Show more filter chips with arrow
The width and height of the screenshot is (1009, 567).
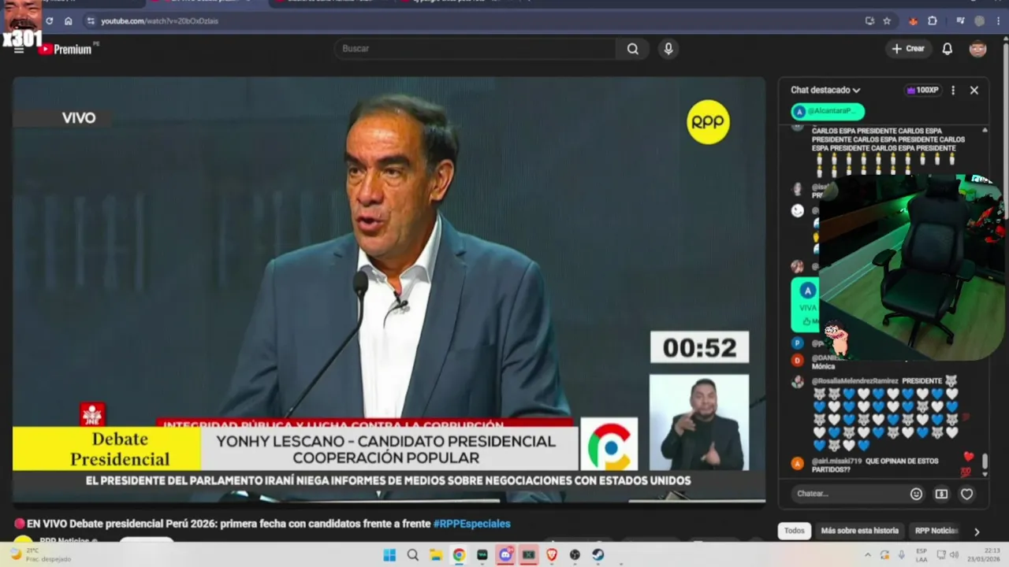pyautogui.click(x=977, y=532)
